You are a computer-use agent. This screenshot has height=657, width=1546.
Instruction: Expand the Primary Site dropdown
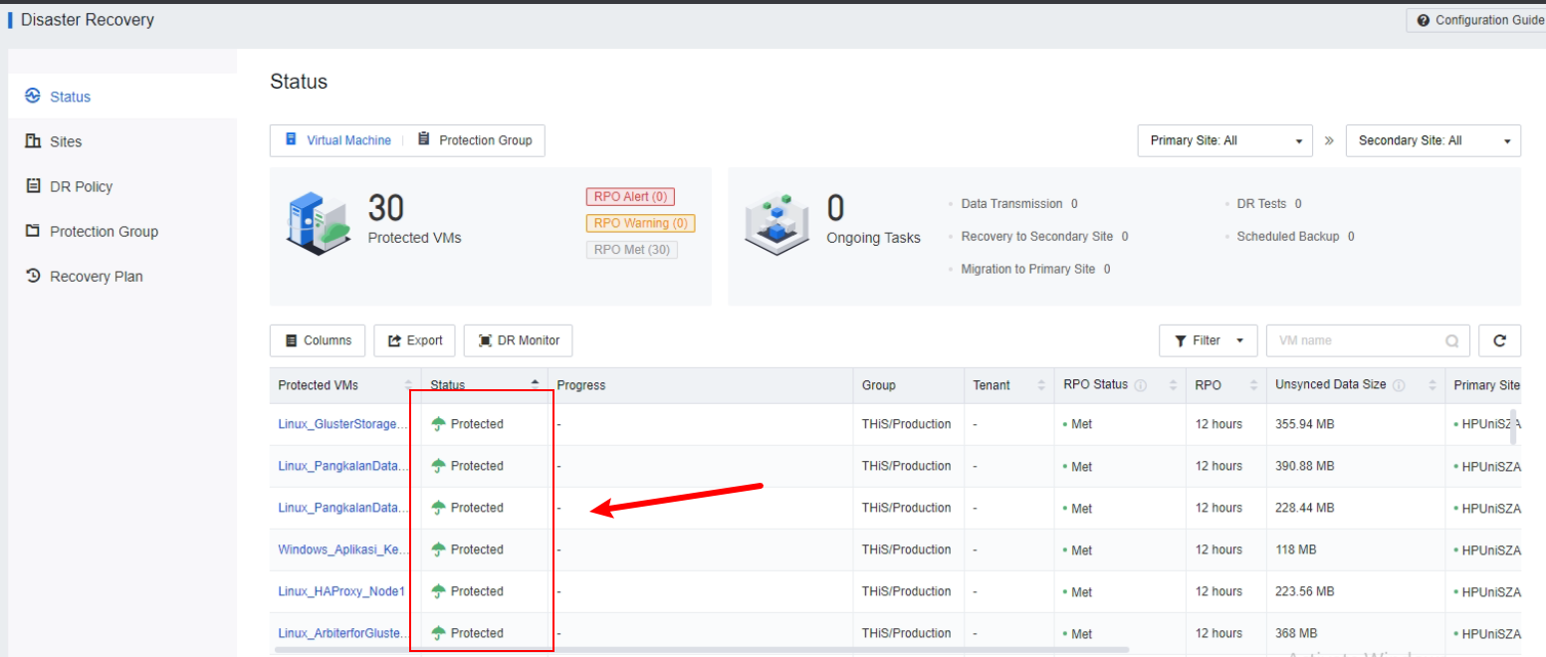point(1225,140)
